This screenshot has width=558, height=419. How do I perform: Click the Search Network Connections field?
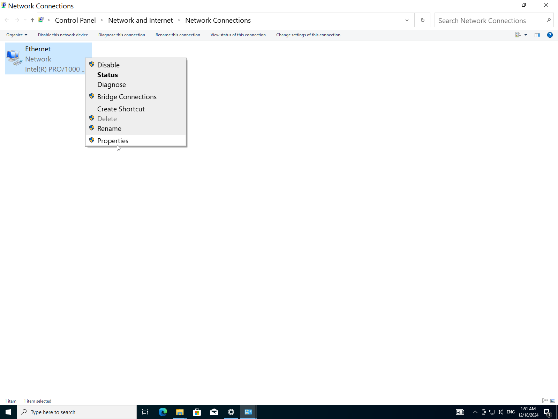(490, 21)
